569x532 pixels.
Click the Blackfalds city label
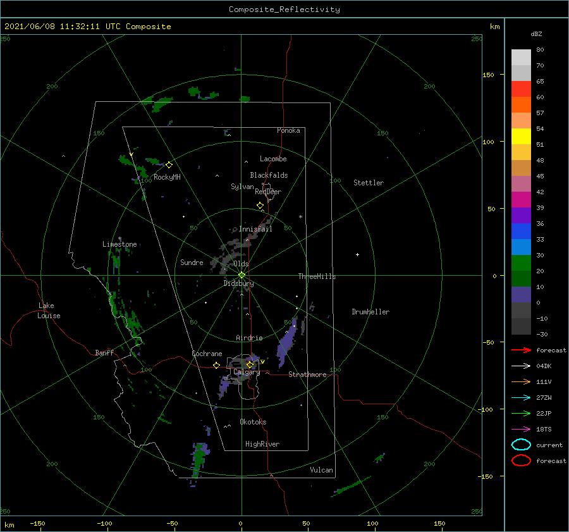click(x=269, y=175)
